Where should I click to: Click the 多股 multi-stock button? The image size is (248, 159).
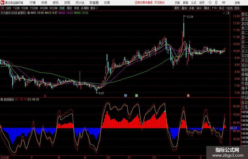pyautogui.click(x=192, y=8)
